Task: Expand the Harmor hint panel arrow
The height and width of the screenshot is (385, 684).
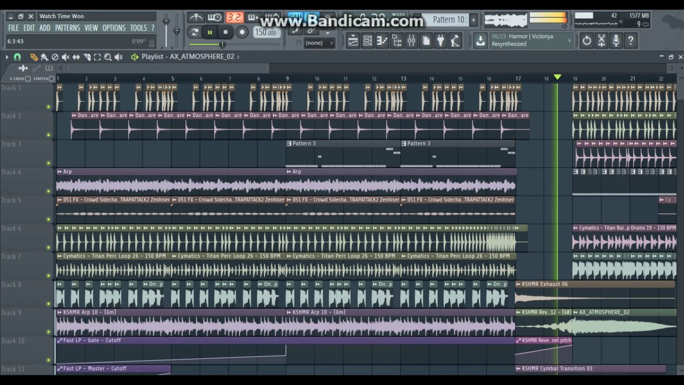Action: click(571, 40)
